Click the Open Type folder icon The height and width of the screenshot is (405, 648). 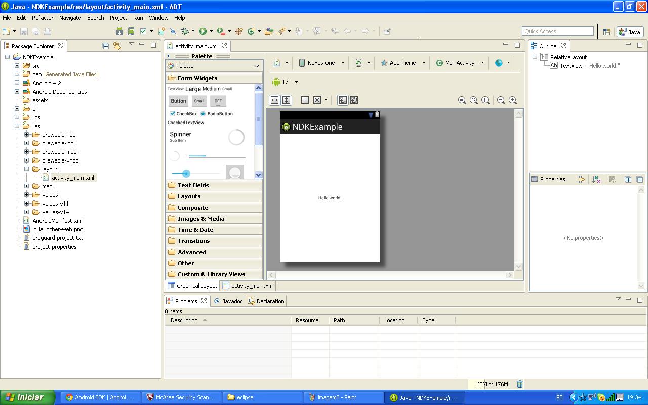pos(269,31)
